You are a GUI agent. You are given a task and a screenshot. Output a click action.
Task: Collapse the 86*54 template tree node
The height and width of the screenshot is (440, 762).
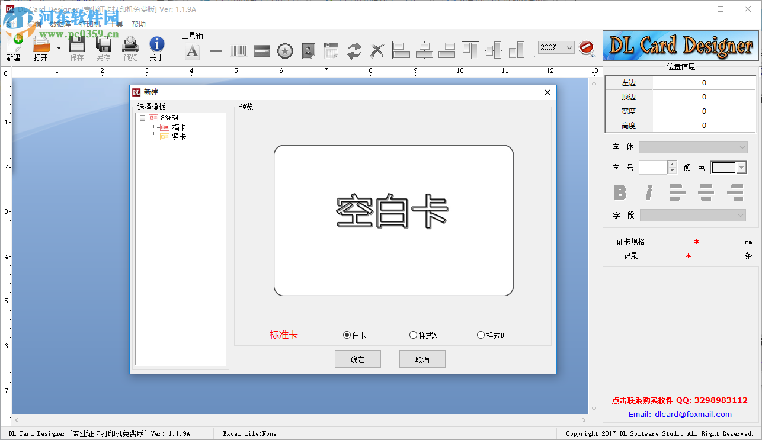click(142, 117)
